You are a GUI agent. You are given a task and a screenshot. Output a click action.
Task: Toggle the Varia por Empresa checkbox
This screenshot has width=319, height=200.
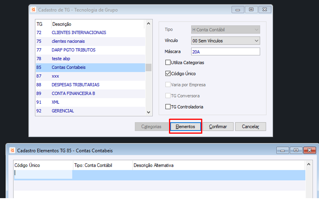tap(168, 85)
